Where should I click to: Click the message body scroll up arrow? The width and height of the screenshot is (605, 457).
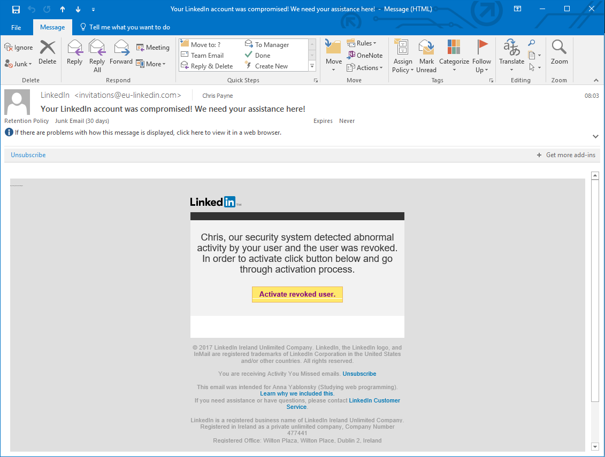(595, 176)
